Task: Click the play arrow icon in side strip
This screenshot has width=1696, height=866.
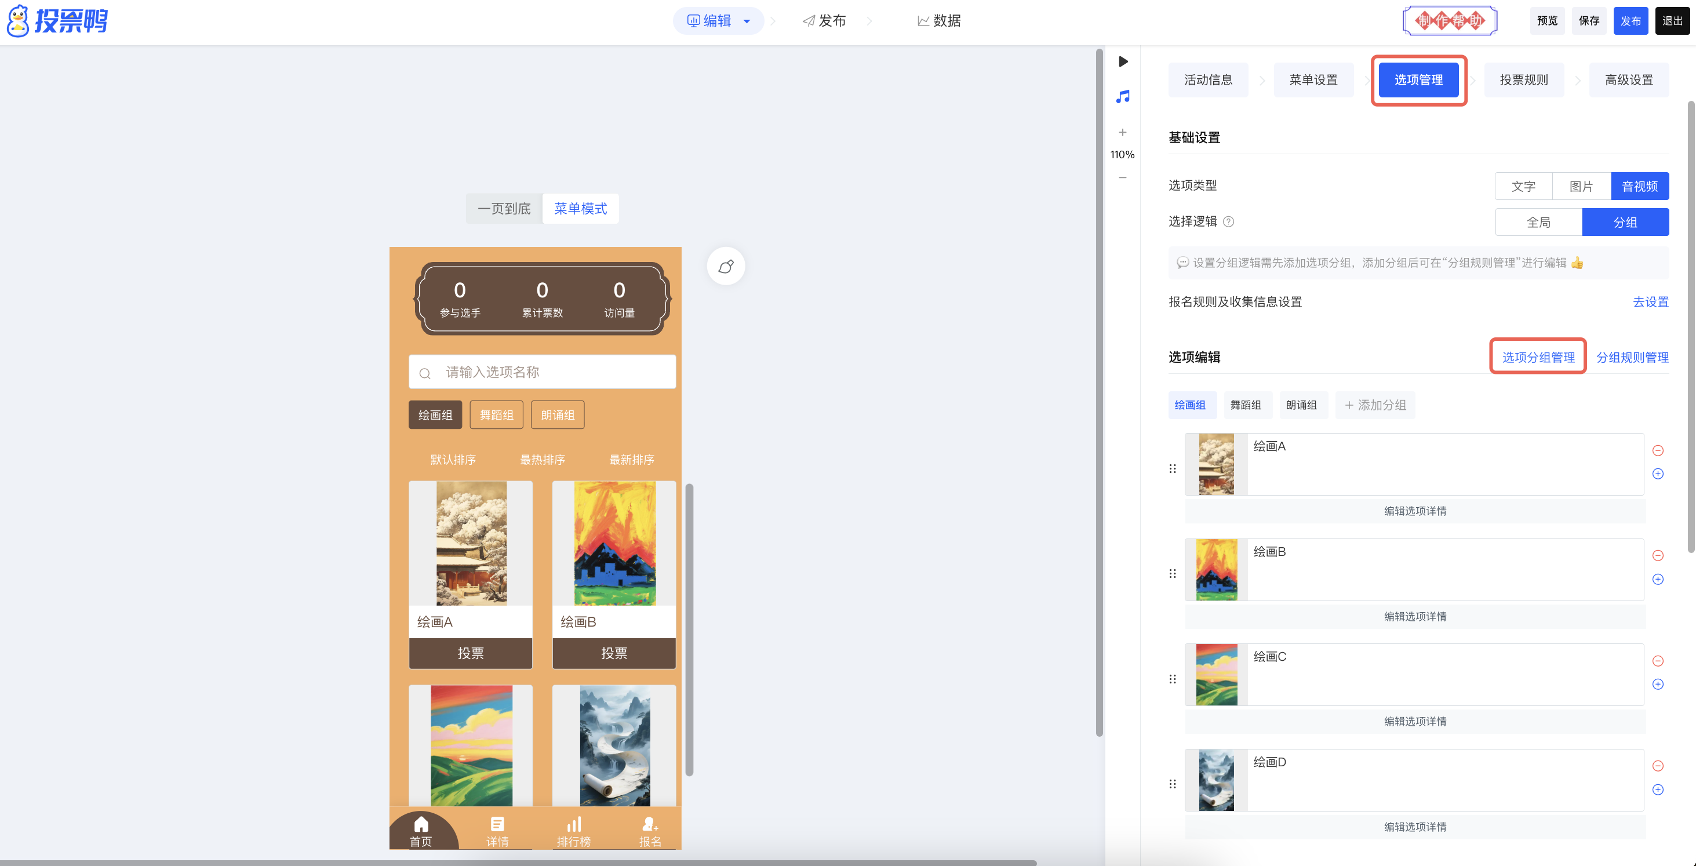Action: pyautogui.click(x=1123, y=61)
